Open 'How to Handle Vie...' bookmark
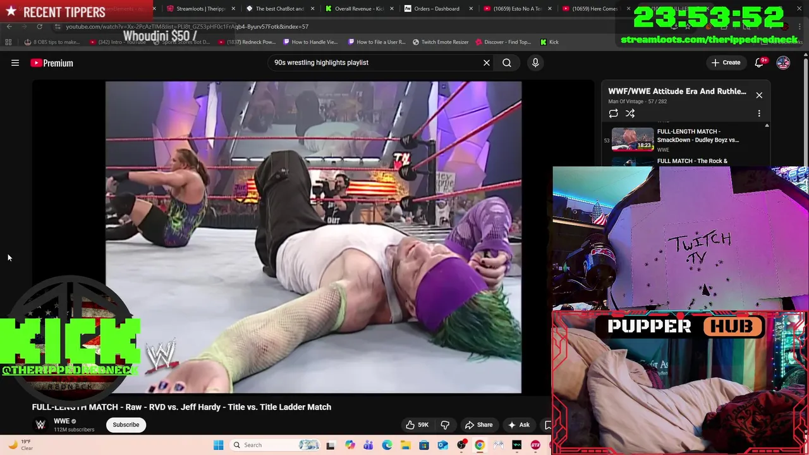The height and width of the screenshot is (455, 809). pos(310,42)
